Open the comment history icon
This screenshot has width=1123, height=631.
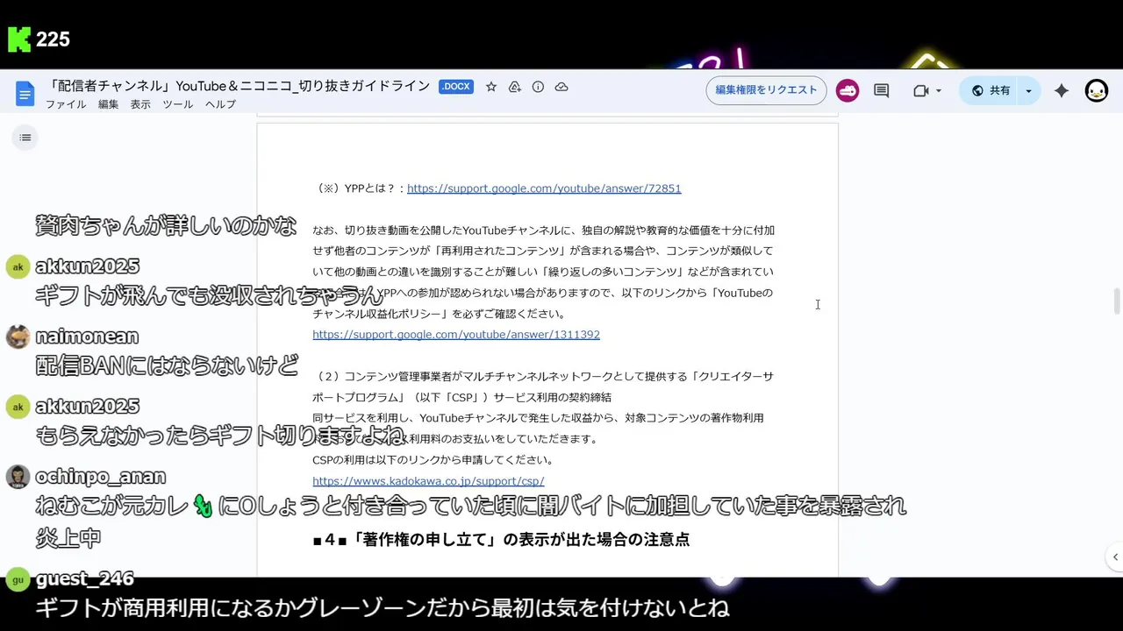(882, 90)
